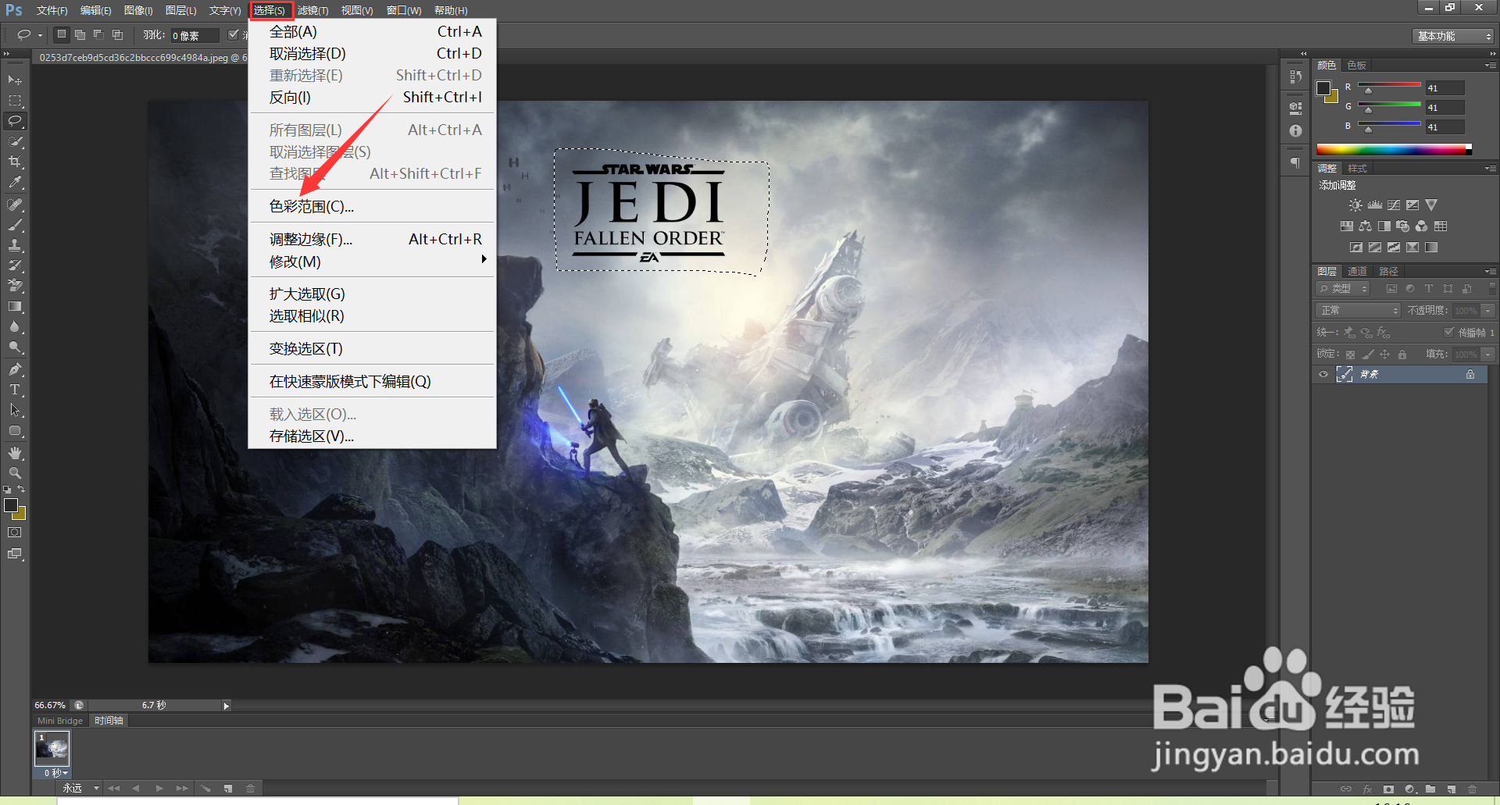This screenshot has height=805, width=1500.
Task: Expand the 修改(M) submenu
Action: (x=373, y=262)
